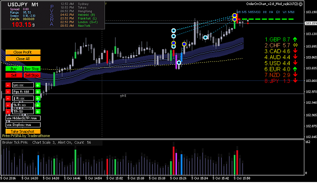
Task: Click the green up arrow beside EUR
Action: click(295, 69)
